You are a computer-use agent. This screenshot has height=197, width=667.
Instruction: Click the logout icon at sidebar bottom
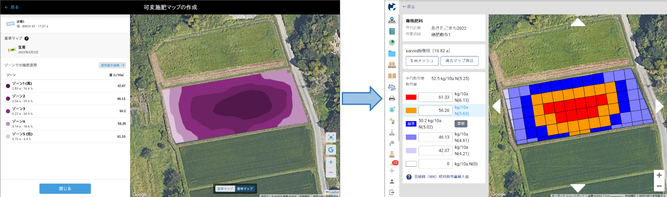pyautogui.click(x=392, y=192)
